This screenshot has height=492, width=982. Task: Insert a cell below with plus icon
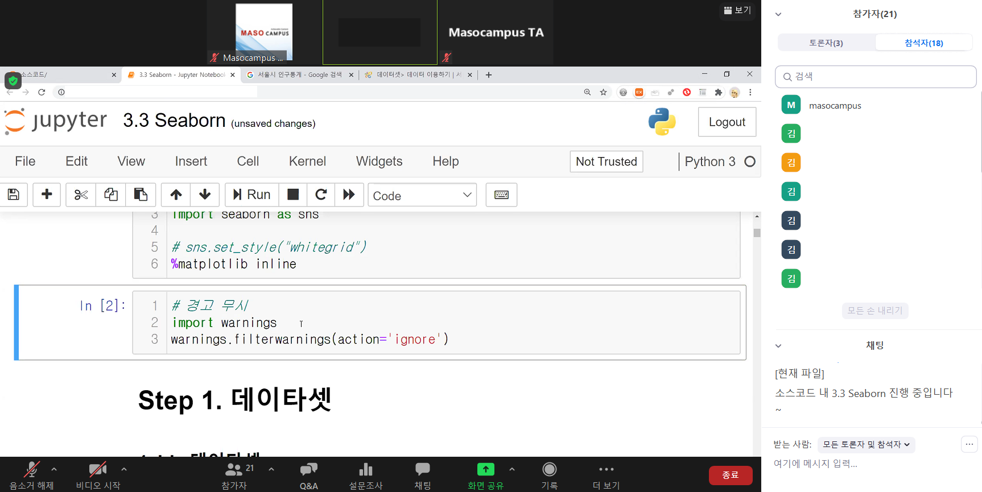click(47, 195)
